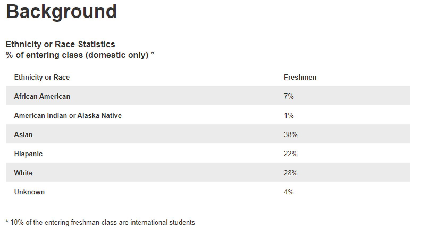Select the Unknown row label
Viewport: 429px width, 230px height.
(29, 192)
